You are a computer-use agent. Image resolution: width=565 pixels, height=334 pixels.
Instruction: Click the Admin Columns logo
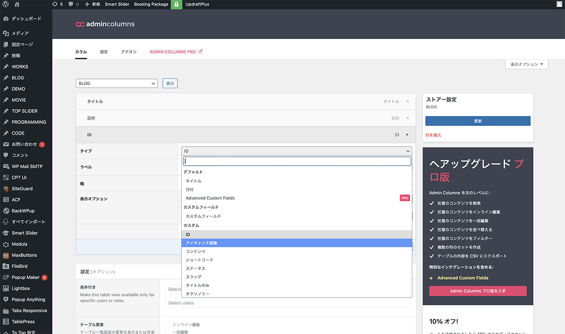105,24
